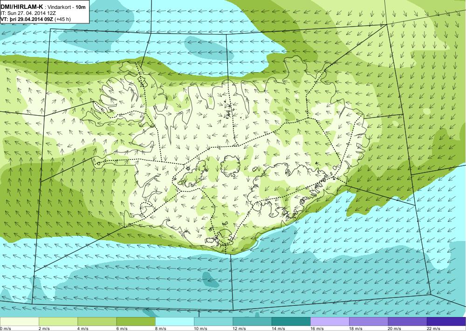
Task: Click the lavender 16–18 m/s legend swatch
Action: click(x=330, y=322)
